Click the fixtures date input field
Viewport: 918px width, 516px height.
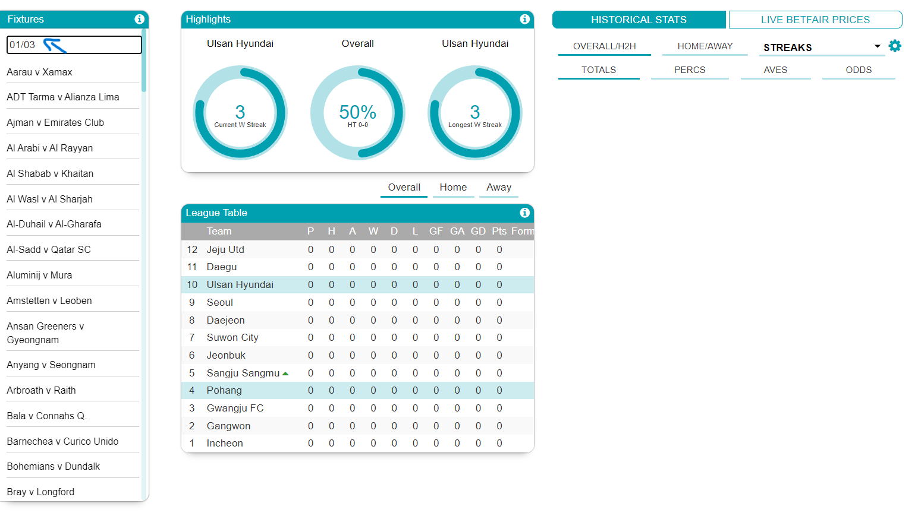tap(74, 45)
